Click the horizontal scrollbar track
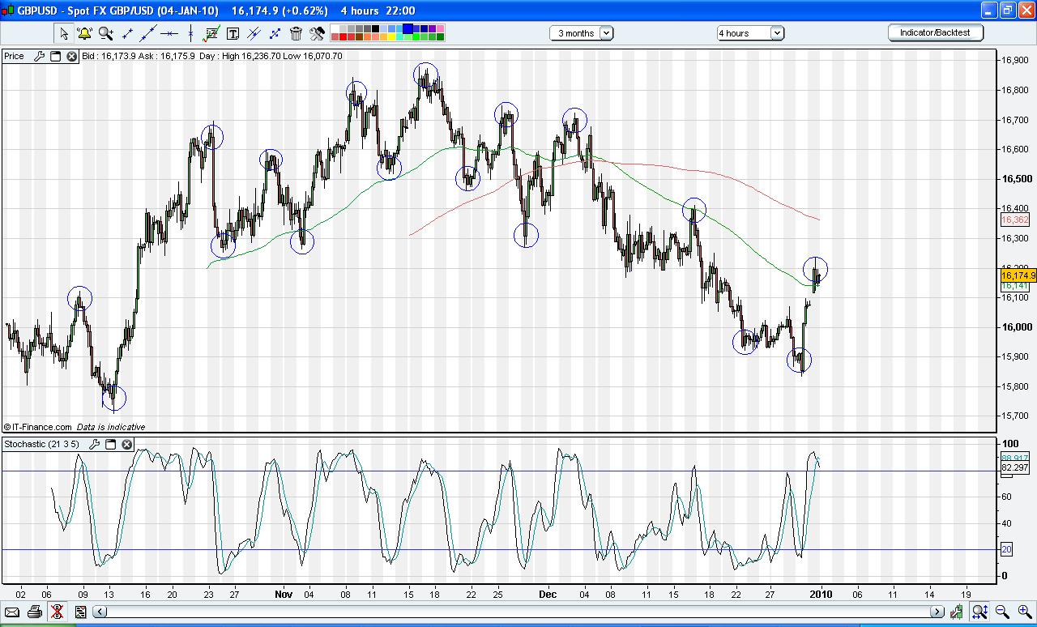This screenshot has height=627, width=1037. point(518,612)
